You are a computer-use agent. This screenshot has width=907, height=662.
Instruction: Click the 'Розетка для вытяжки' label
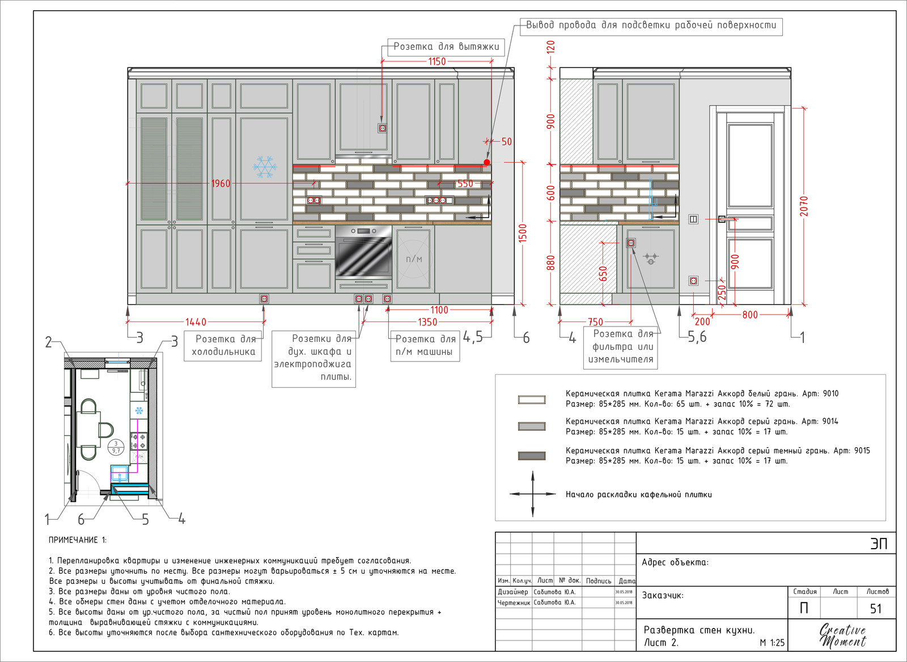(446, 46)
